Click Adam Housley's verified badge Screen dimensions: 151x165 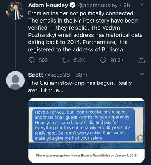coord(72,6)
